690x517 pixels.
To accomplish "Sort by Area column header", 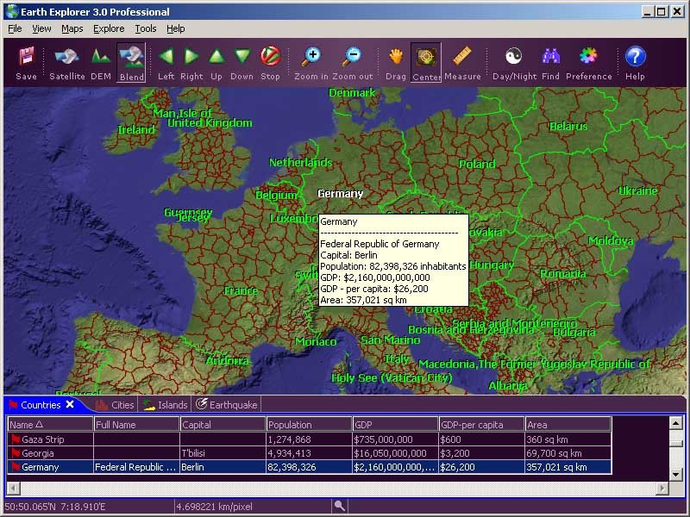I will 568,425.
